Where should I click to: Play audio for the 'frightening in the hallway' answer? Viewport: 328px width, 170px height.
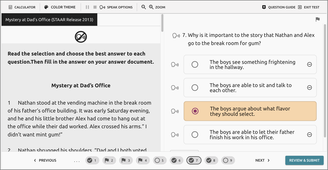[x=175, y=65]
